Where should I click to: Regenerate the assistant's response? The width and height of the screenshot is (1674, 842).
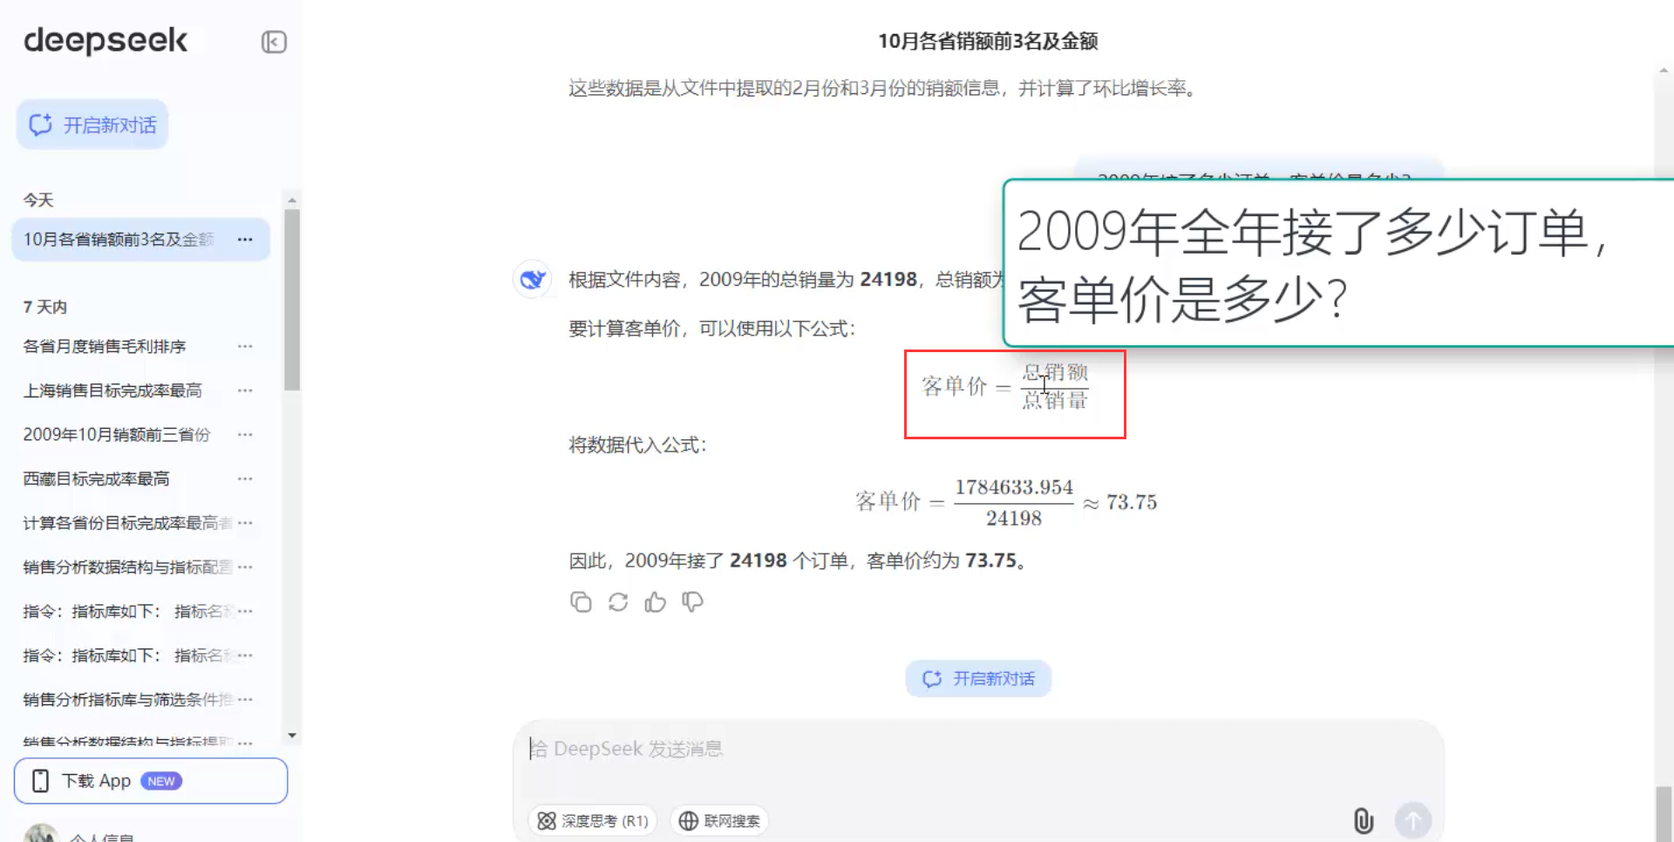[x=618, y=602]
